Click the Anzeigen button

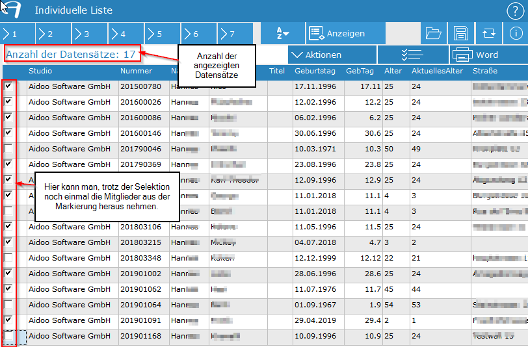tap(345, 33)
